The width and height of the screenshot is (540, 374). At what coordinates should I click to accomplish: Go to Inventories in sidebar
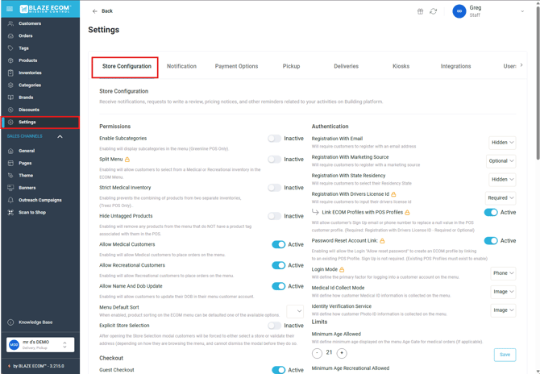click(30, 73)
